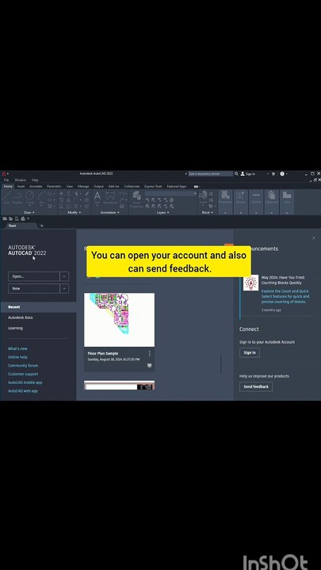Image resolution: width=321 pixels, height=570 pixels.
Task: Open the Utilities ribbon panel icon
Action: (x=256, y=198)
